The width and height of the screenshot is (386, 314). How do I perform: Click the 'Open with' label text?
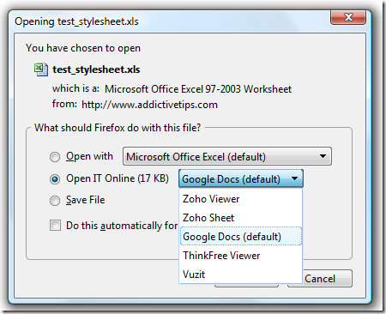89,156
